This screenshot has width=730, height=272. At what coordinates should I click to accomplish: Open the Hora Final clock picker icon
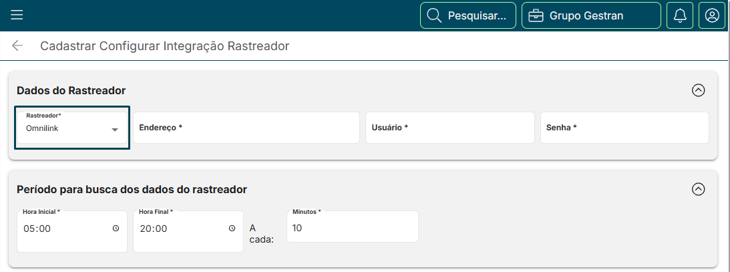tap(232, 229)
